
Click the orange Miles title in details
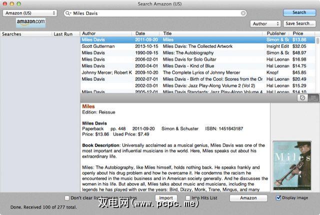[88, 106]
